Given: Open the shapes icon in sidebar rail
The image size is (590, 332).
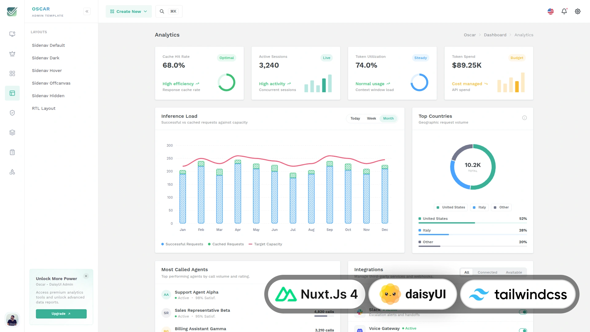Looking at the screenshot, I should point(12,172).
